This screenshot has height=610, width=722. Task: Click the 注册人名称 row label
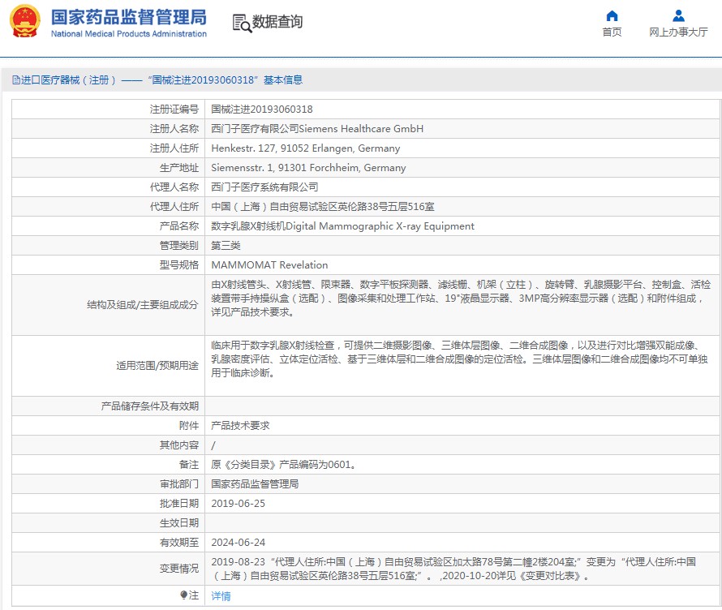[x=174, y=129]
